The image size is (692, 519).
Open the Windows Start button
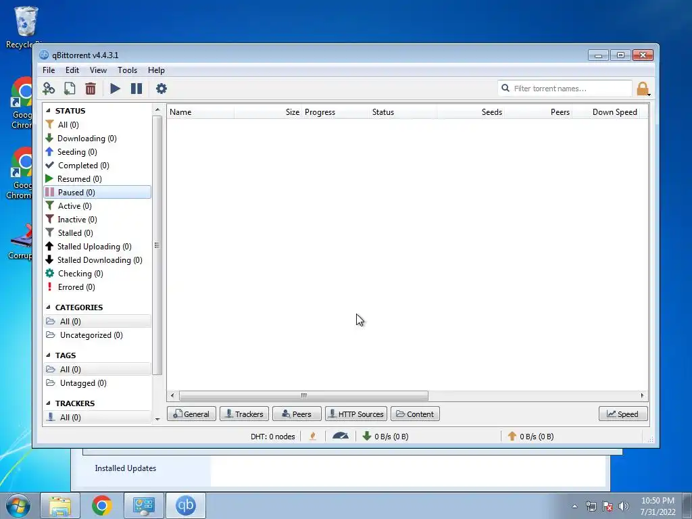[x=18, y=505]
